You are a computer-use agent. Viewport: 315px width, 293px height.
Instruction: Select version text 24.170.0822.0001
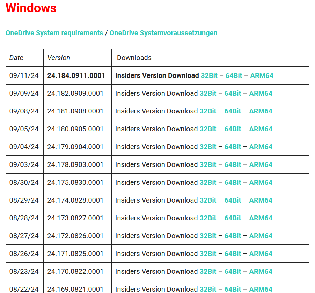point(75,271)
